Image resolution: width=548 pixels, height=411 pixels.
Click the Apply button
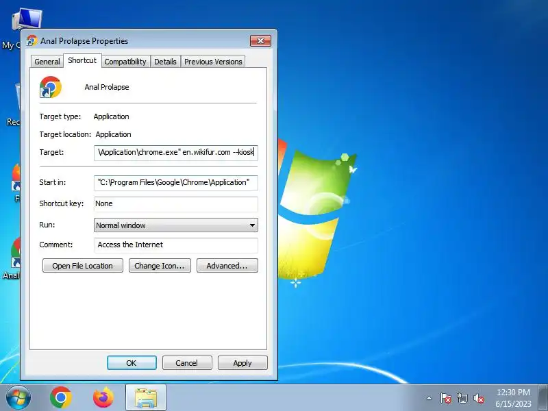242,363
